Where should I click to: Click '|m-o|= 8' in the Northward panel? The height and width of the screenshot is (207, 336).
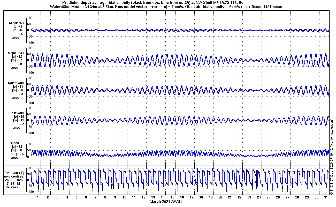[17, 94]
